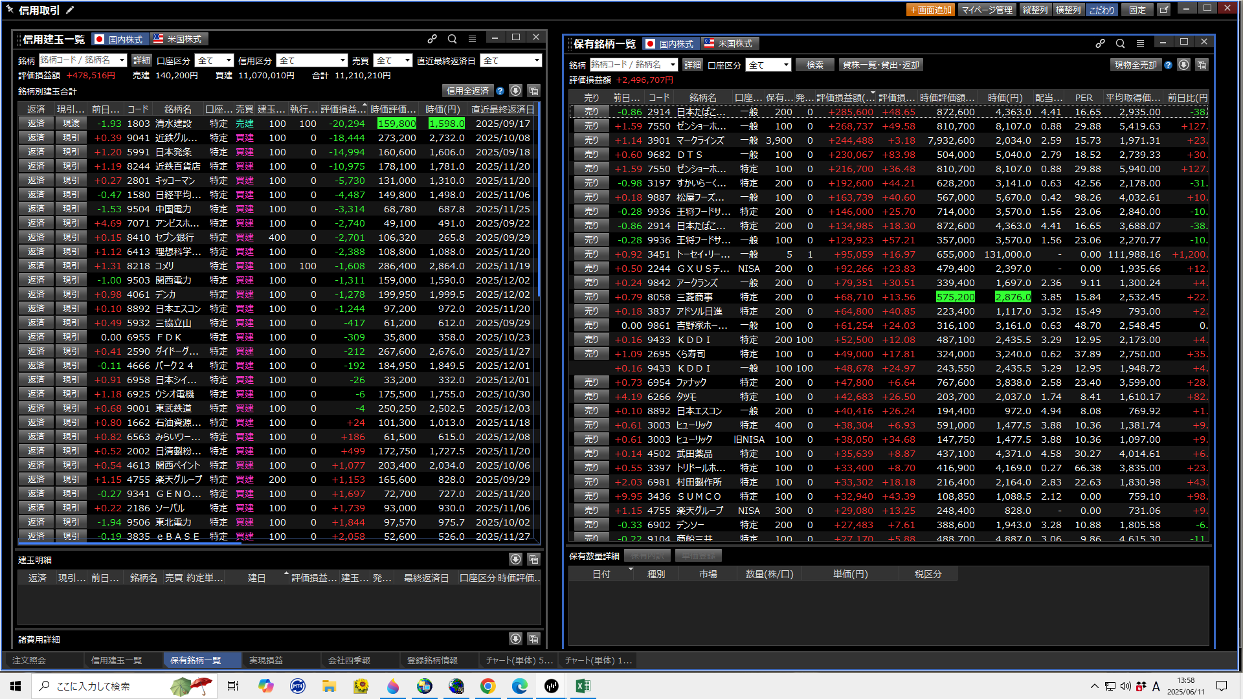Click ＋画面追加 button
The height and width of the screenshot is (699, 1243).
pos(930,10)
